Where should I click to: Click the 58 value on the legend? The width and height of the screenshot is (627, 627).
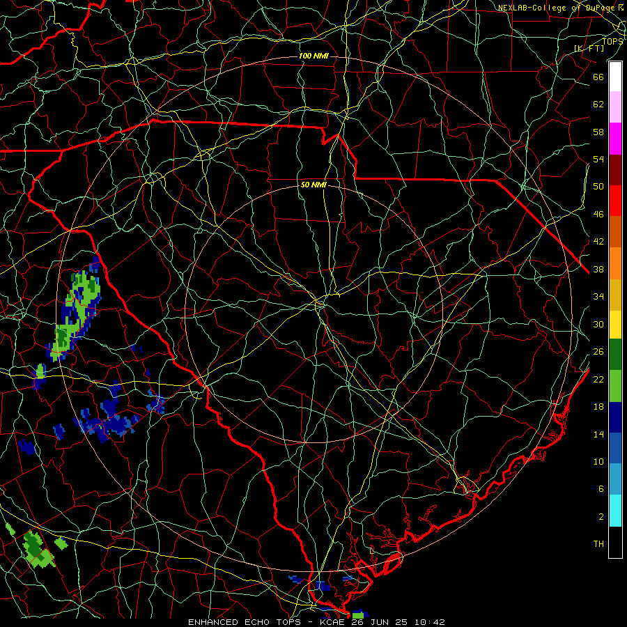coord(598,132)
